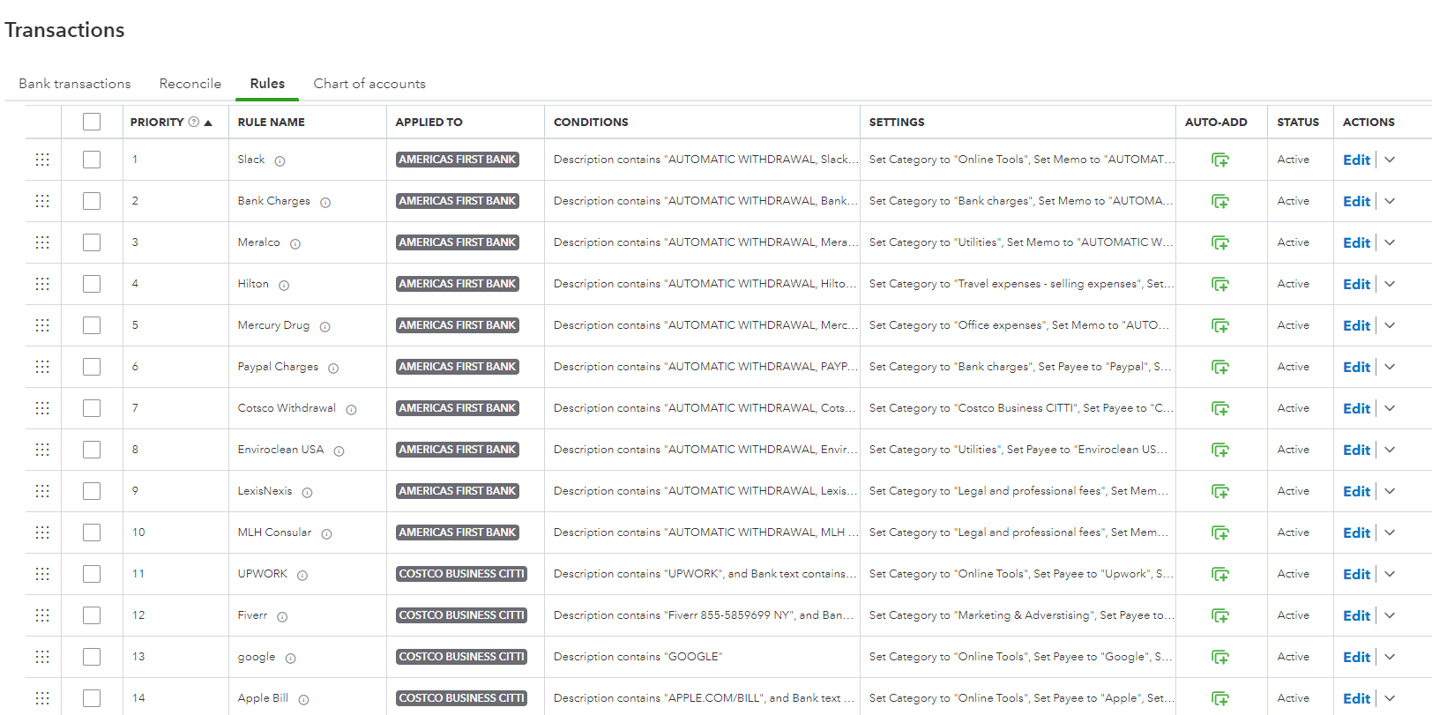Edit the Hilton rule
Viewport: 1432px width, 715px height.
[x=1356, y=284]
